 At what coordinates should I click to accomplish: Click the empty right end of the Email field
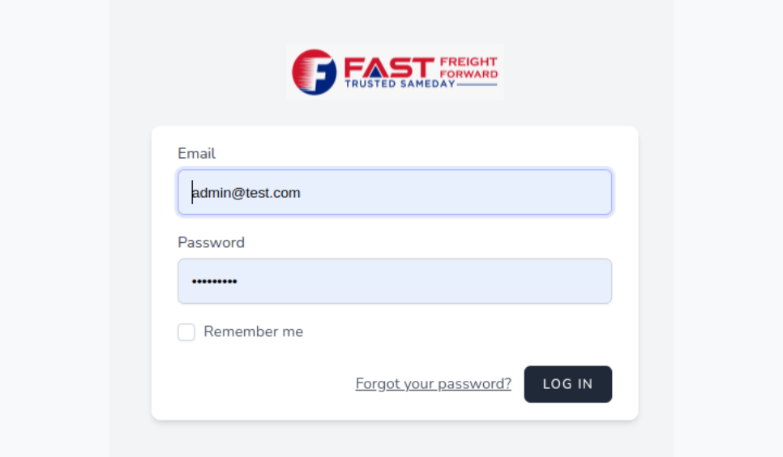tap(499, 192)
